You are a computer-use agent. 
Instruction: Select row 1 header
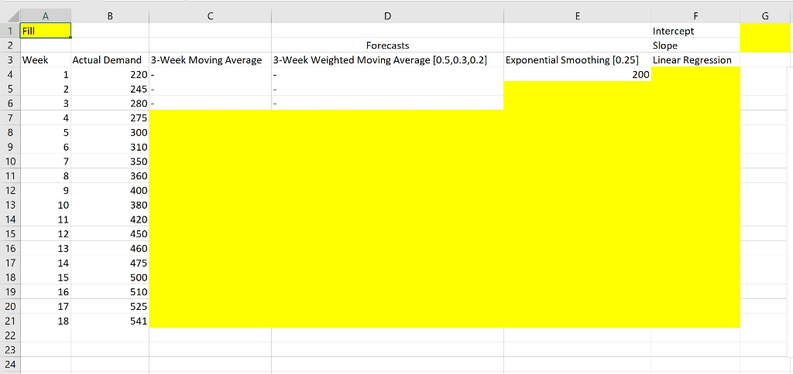(x=10, y=31)
